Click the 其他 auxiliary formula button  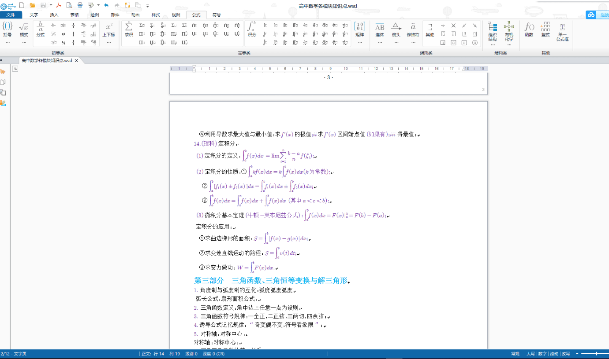pos(430,29)
